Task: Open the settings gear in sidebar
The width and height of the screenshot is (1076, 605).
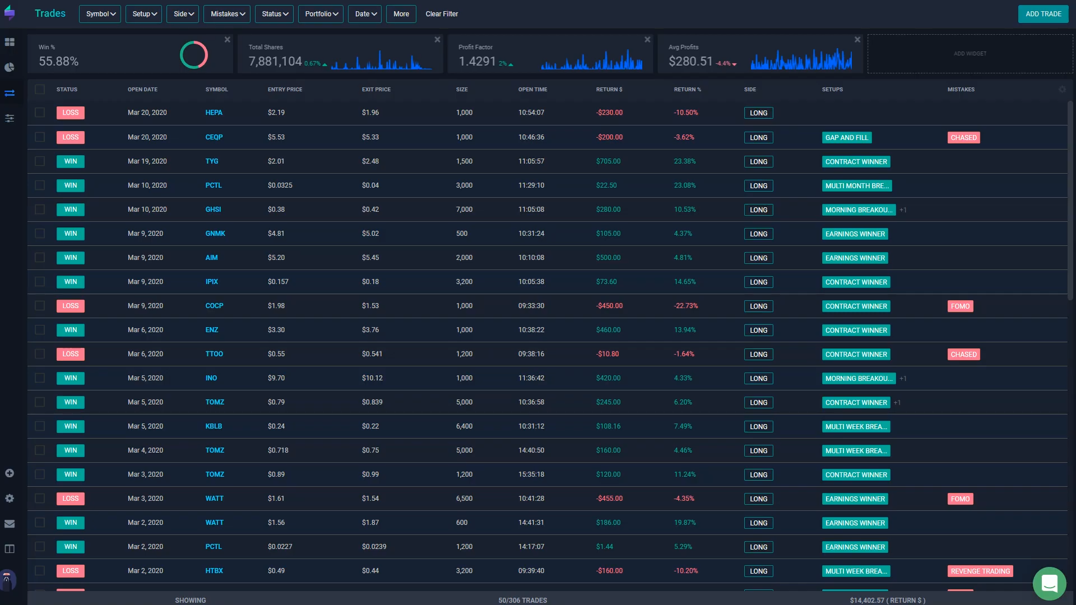Action: coord(10,499)
